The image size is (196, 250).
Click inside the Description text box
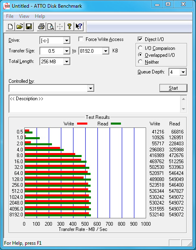point(95,104)
